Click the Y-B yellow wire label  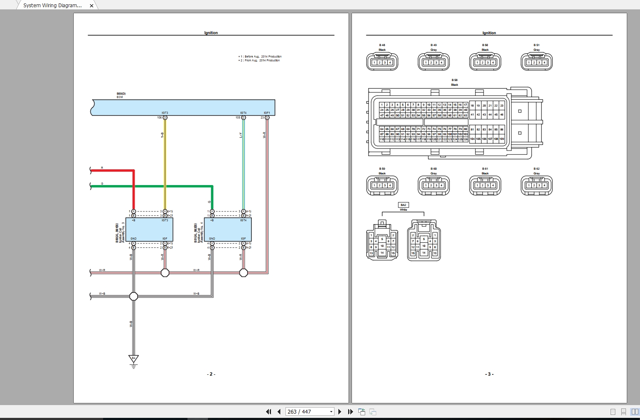[162, 135]
